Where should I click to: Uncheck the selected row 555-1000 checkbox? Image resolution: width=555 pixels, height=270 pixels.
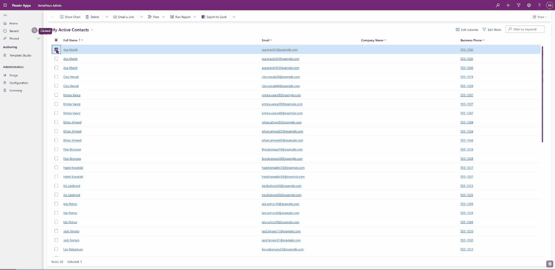pyautogui.click(x=56, y=49)
